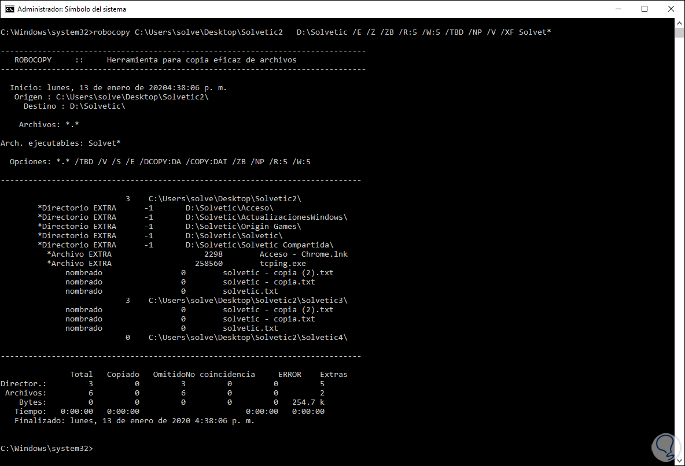Click the 'D:\Solvetic\Solvetic\' entry
The image size is (685, 466).
click(x=234, y=235)
